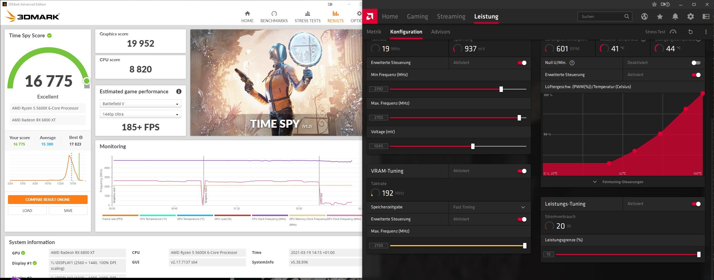Switch to Gaming tab in Radeon Software
The width and height of the screenshot is (714, 280).
pos(417,16)
